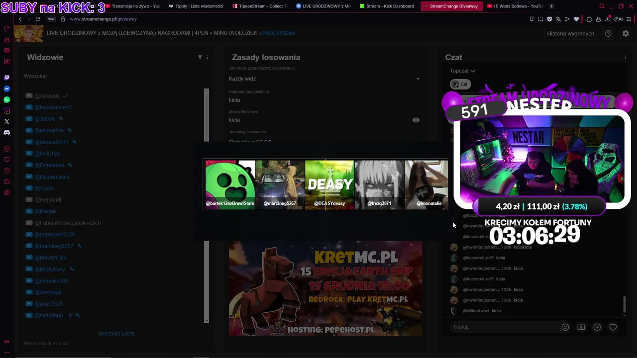Click the KretMC.pl advertisement banner
This screenshot has width=637, height=358.
point(325,288)
